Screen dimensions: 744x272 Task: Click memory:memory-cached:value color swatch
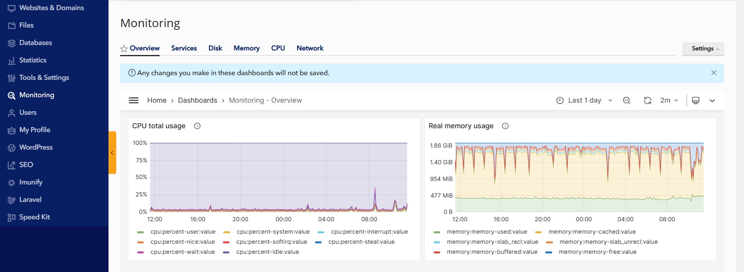pyautogui.click(x=538, y=232)
